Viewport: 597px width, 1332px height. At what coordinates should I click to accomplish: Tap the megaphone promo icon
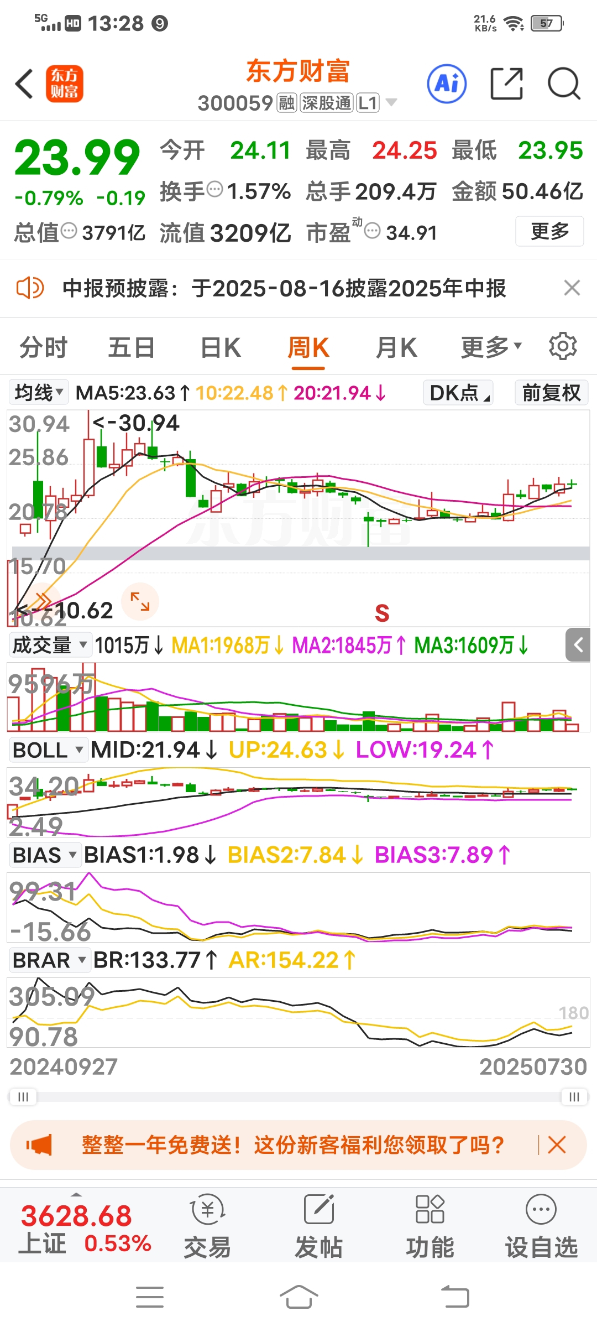[39, 1144]
